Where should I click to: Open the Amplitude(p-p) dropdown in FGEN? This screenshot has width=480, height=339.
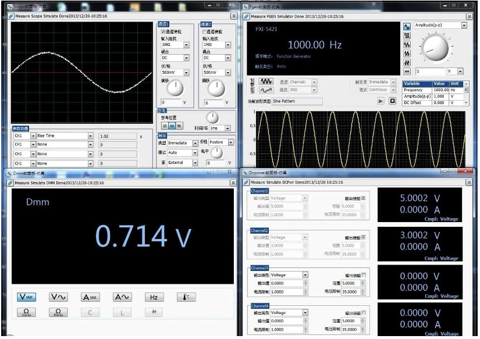pos(464,26)
